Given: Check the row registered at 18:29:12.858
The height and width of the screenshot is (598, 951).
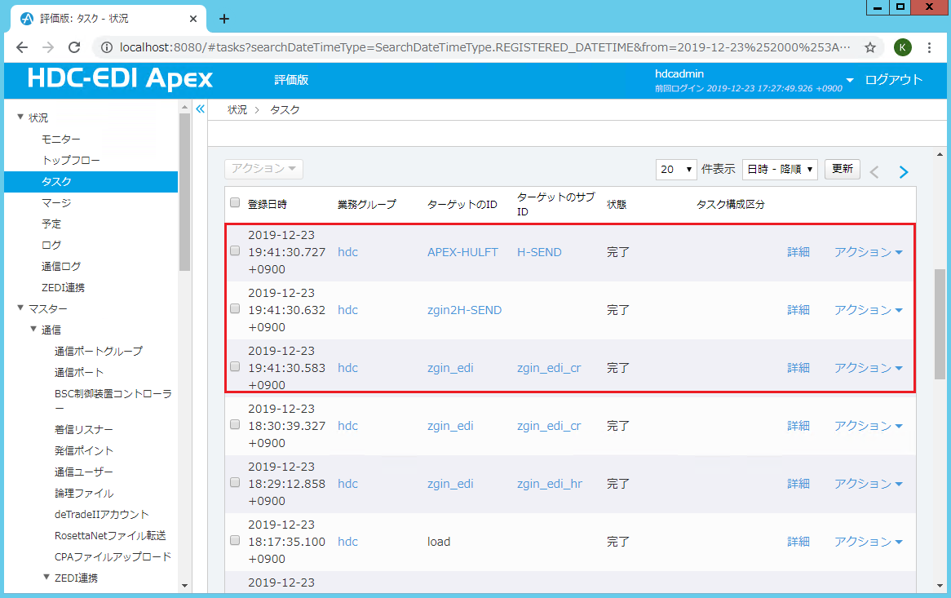Looking at the screenshot, I should tap(235, 483).
